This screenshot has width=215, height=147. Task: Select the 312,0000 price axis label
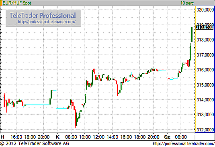205,129
